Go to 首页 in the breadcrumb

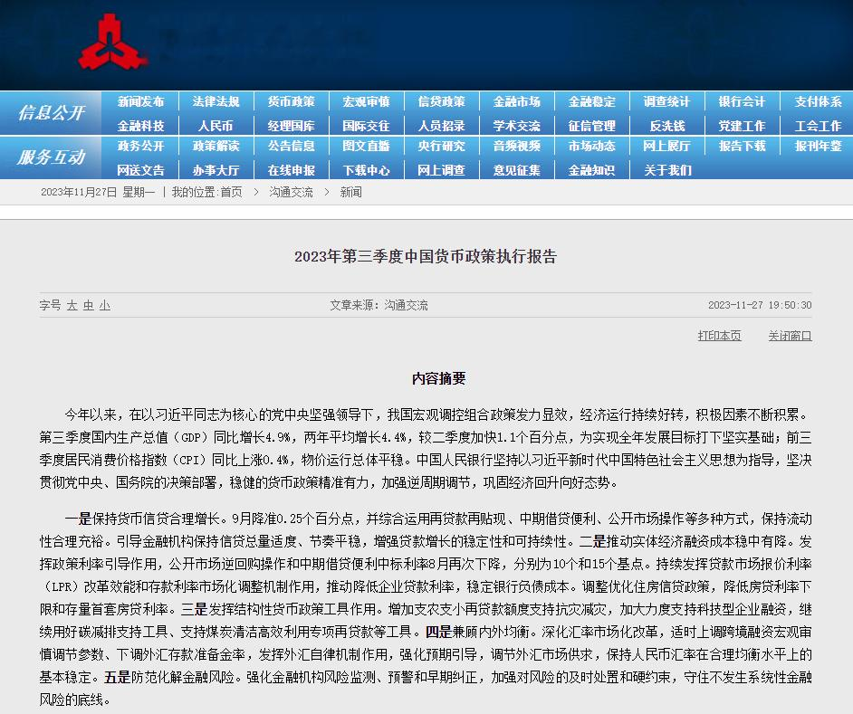click(231, 192)
